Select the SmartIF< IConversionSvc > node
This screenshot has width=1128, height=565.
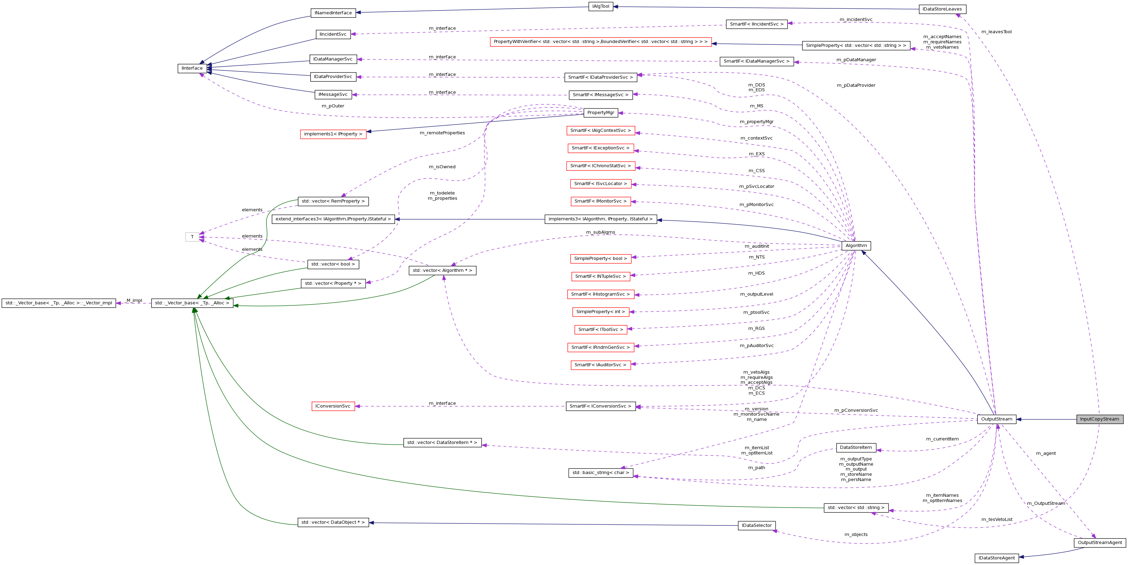tap(601, 406)
